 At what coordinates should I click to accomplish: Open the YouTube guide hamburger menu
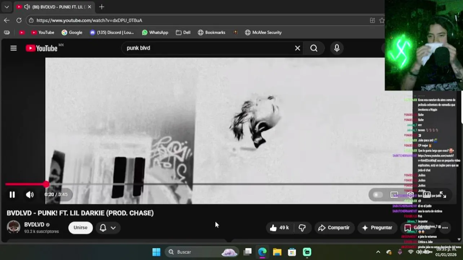pyautogui.click(x=13, y=48)
